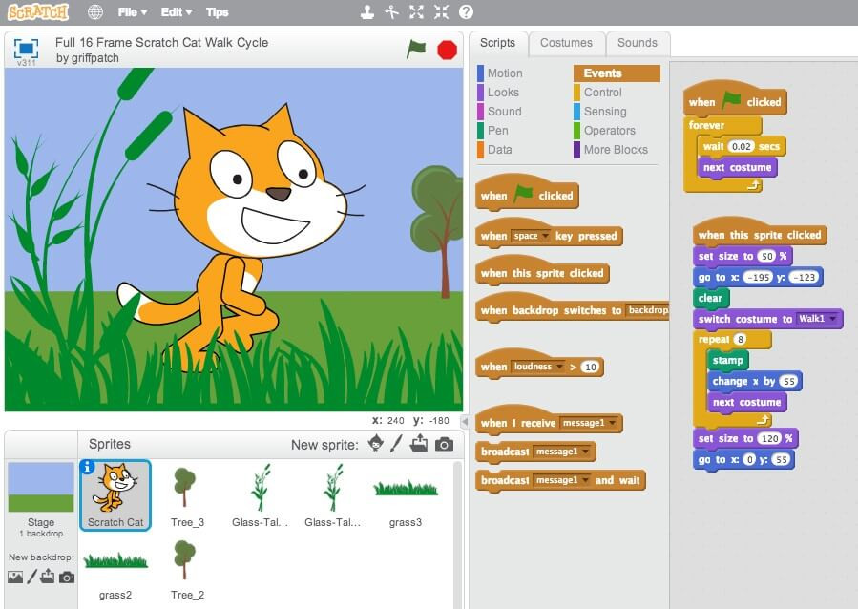The image size is (858, 609).
Task: Open the language globe menu
Action: (x=95, y=12)
